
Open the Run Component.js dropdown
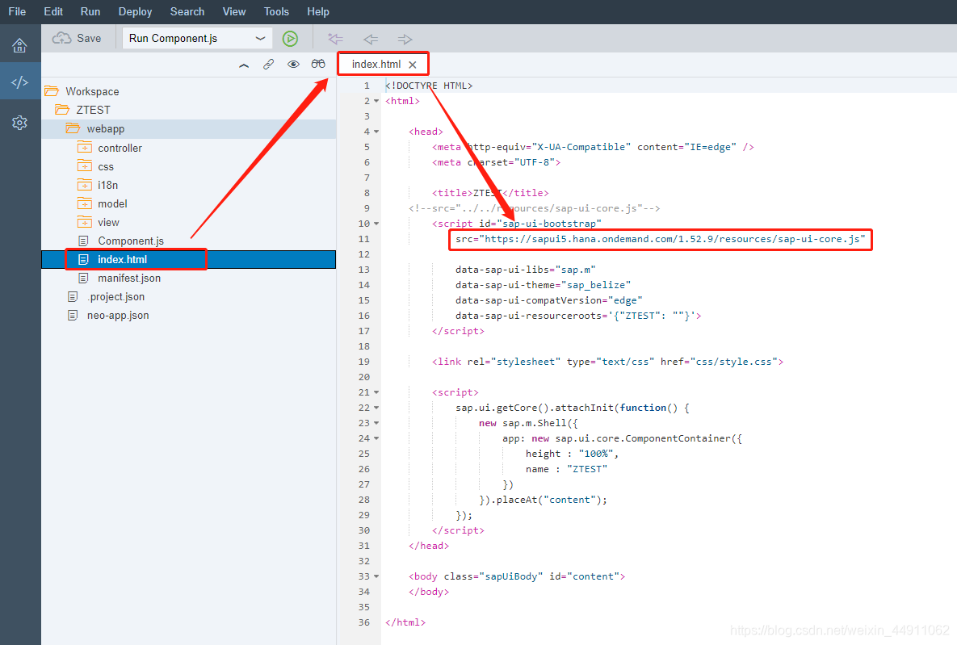pyautogui.click(x=197, y=39)
